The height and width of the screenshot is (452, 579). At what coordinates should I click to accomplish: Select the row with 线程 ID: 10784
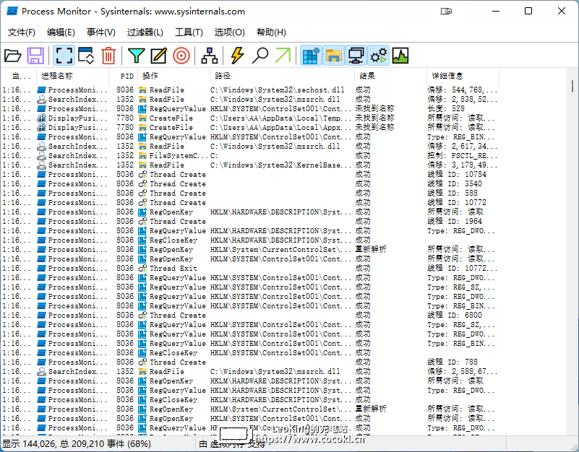point(250,175)
